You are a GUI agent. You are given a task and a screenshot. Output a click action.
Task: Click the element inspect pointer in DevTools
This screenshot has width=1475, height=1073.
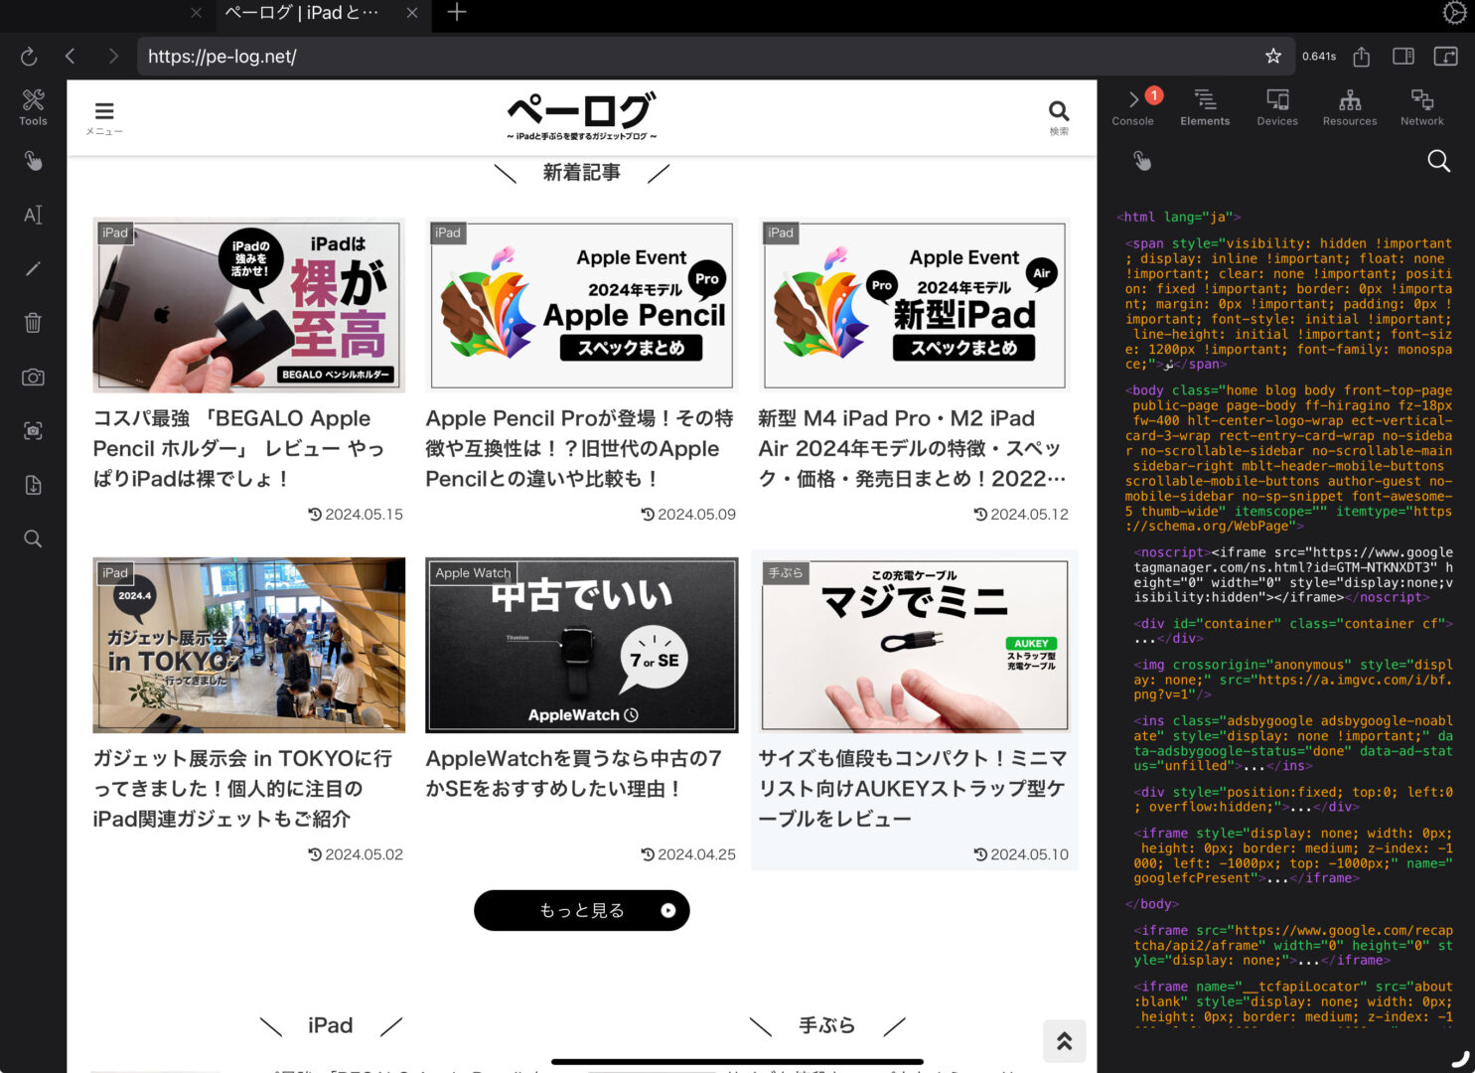click(1142, 161)
